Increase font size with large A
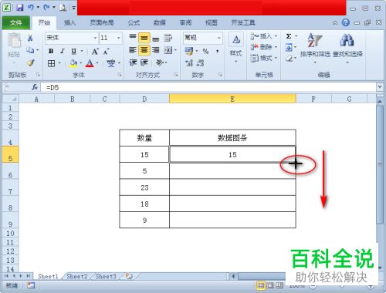 point(95,52)
